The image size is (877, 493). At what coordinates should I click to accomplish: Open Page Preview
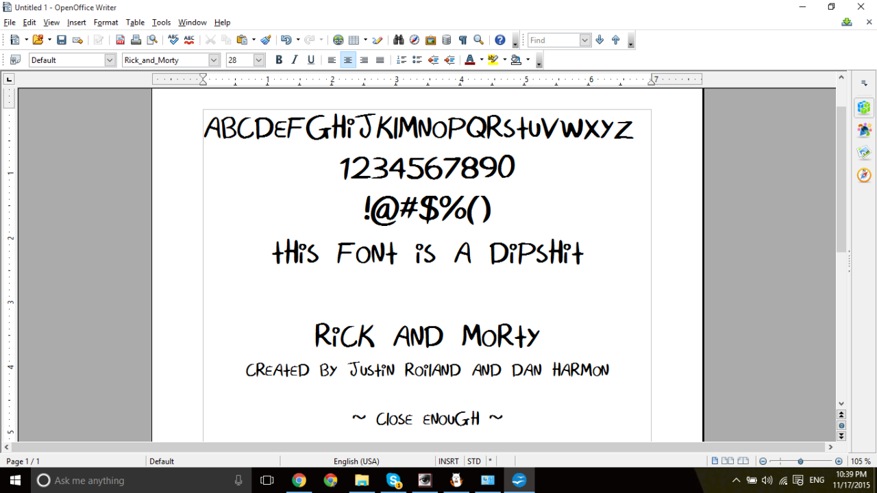[152, 40]
